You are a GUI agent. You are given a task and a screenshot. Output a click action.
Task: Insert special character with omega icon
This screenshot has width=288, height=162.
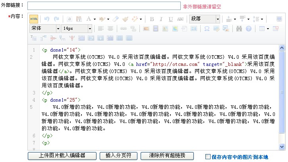pos(207,29)
